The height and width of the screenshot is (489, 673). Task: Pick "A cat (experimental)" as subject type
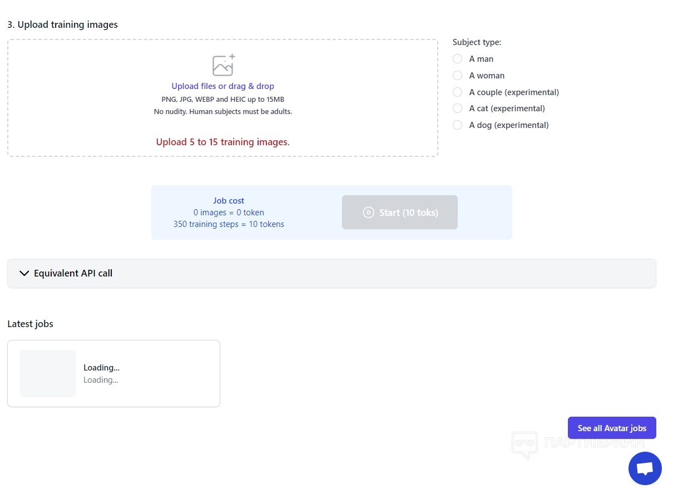pyautogui.click(x=458, y=108)
